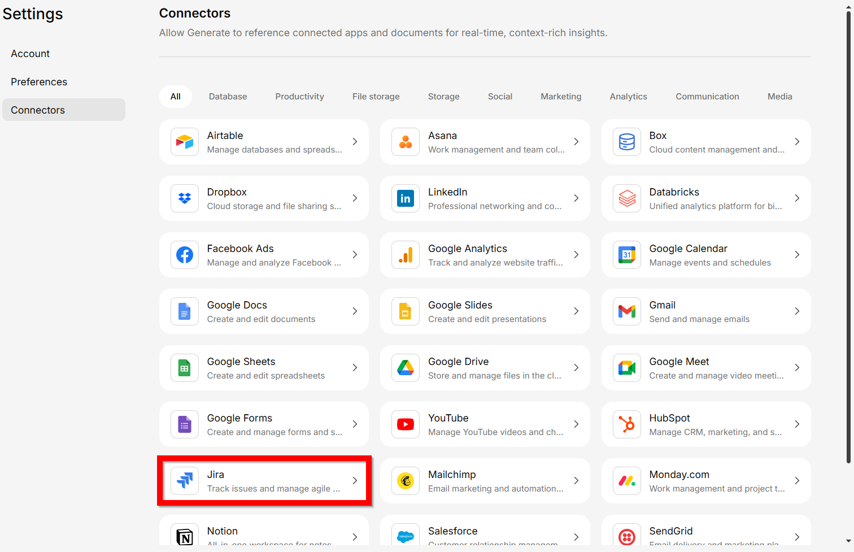Click the YouTube play icon
This screenshot has height=552, width=854.
pyautogui.click(x=406, y=424)
